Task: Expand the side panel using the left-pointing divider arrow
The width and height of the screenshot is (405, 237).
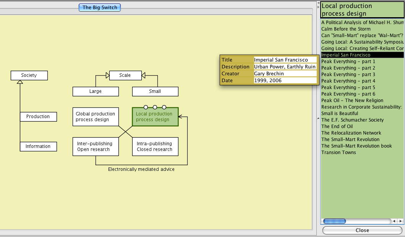Action: (318, 3)
